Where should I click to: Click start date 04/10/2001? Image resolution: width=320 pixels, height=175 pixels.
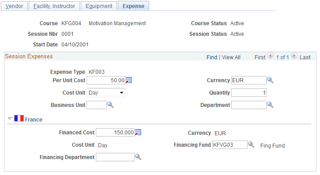75,45
